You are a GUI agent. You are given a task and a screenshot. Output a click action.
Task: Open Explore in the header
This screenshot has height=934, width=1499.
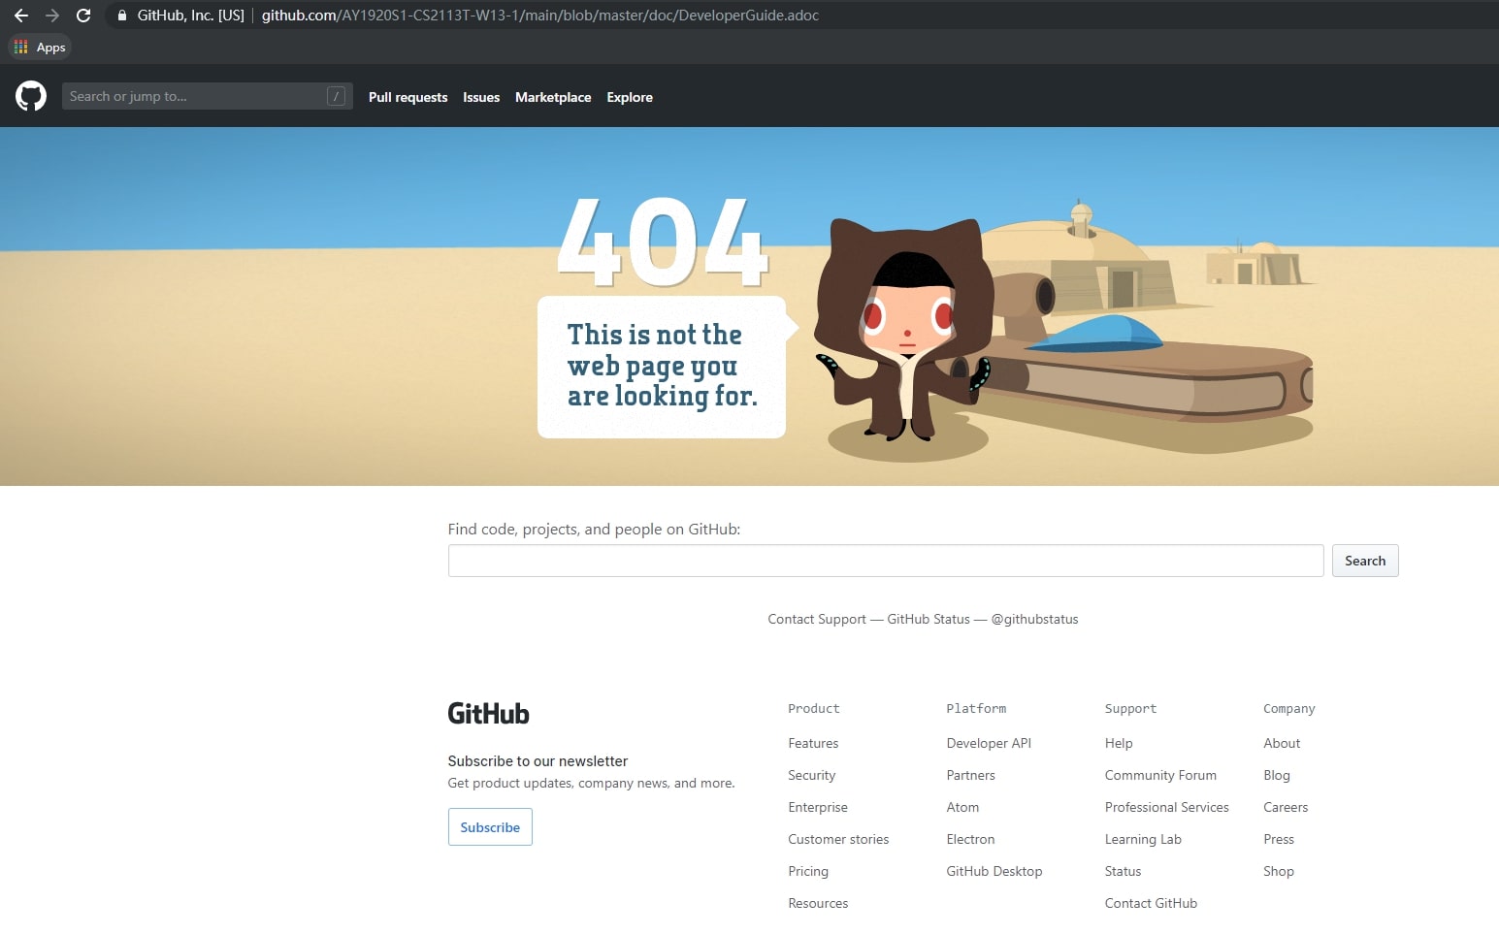click(x=630, y=97)
